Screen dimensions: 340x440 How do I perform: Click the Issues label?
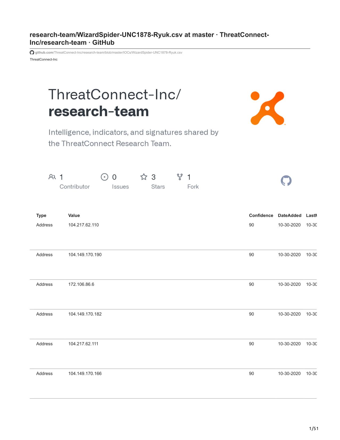120,187
